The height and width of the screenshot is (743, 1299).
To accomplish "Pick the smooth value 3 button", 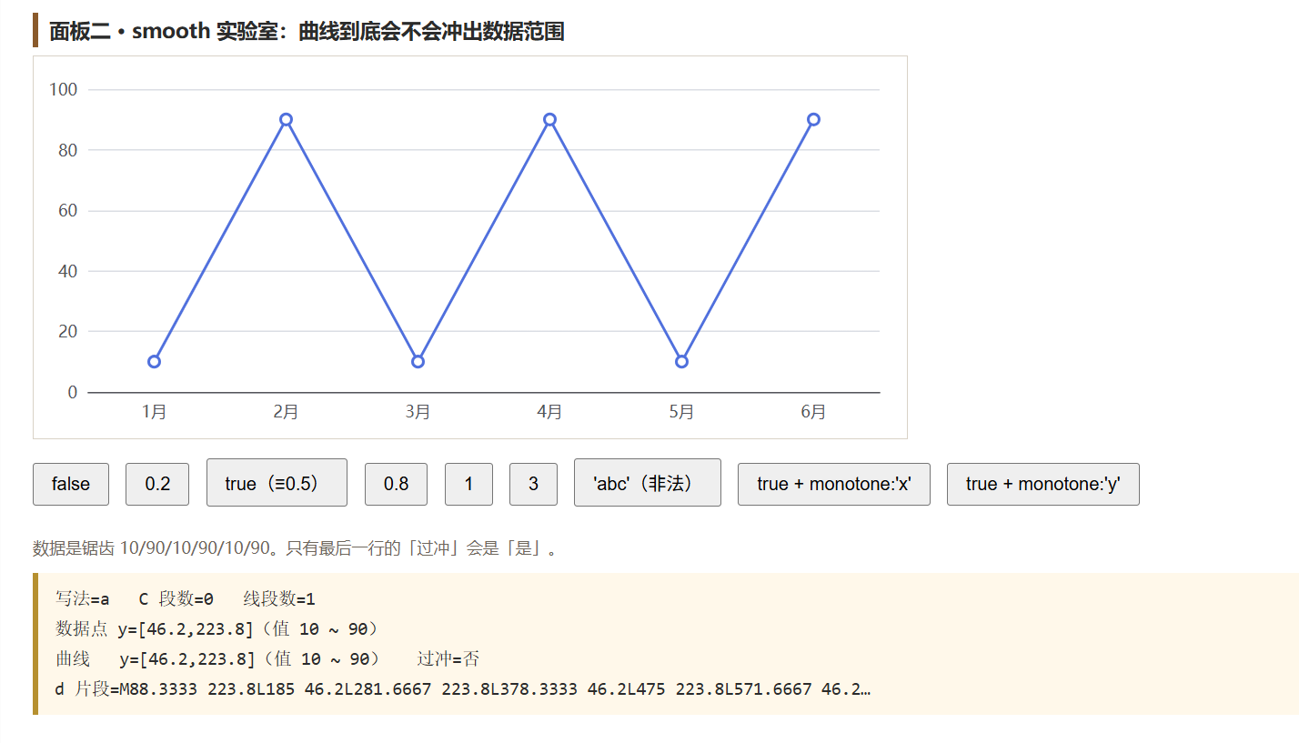I will (x=533, y=484).
